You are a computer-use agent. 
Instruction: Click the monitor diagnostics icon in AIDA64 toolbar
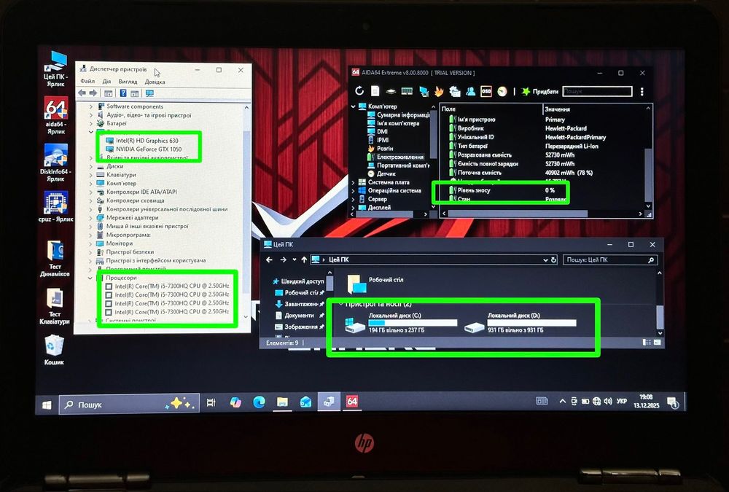pos(424,92)
